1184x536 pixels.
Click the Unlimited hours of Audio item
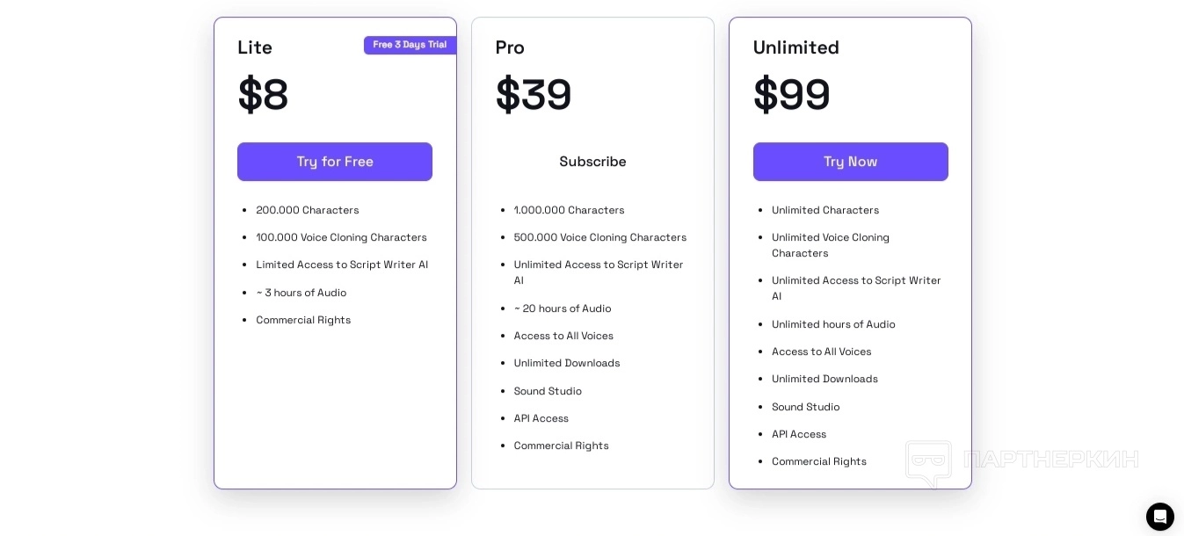(x=832, y=324)
